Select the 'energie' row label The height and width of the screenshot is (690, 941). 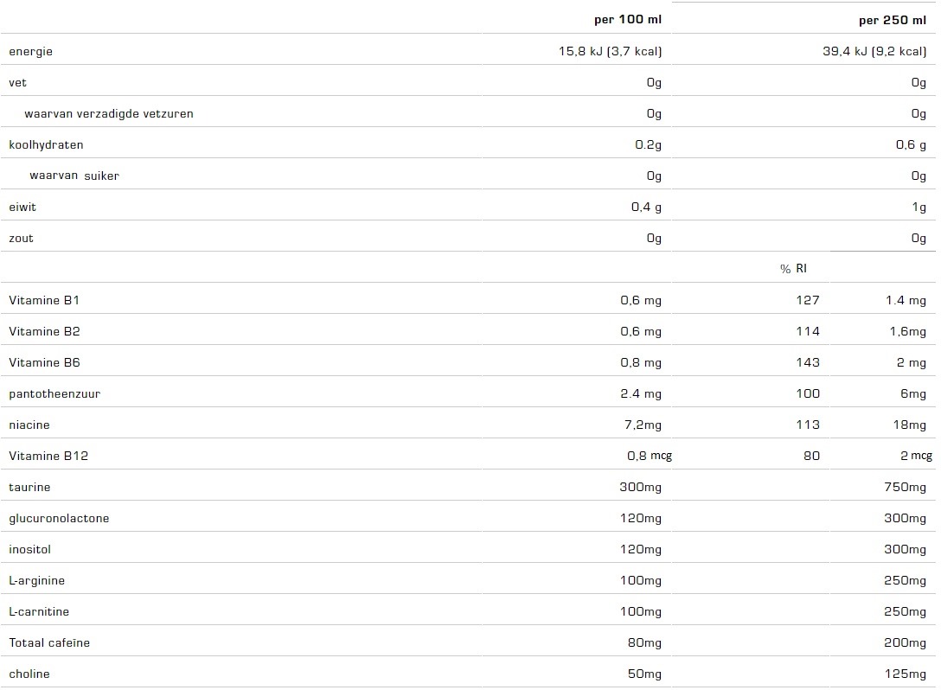click(x=30, y=52)
